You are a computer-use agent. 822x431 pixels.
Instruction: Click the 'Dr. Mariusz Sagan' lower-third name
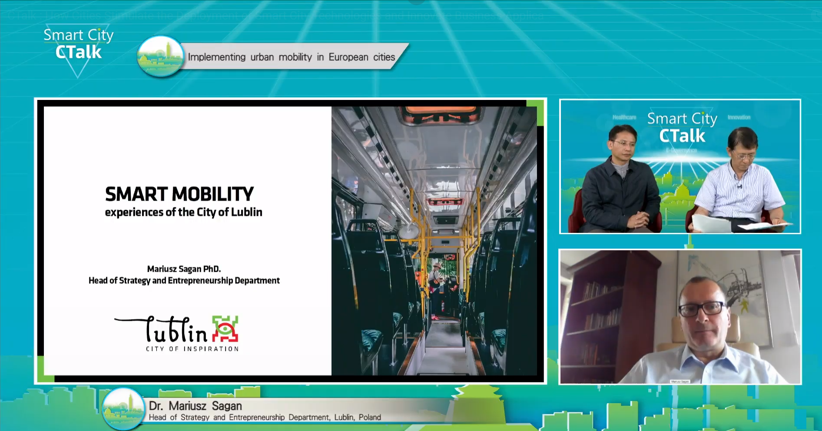coord(195,406)
